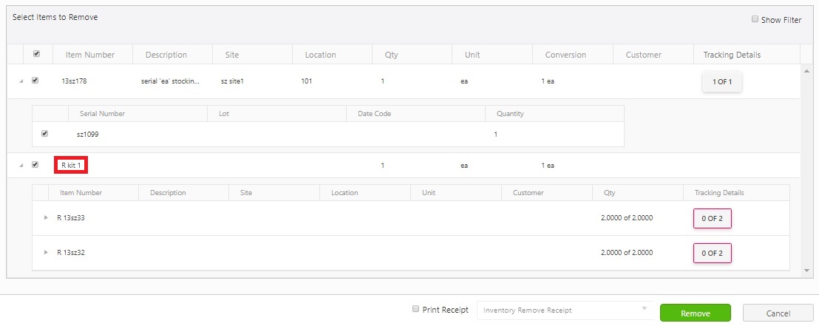This screenshot has width=819, height=326.
Task: Click the green Remove button
Action: click(695, 313)
